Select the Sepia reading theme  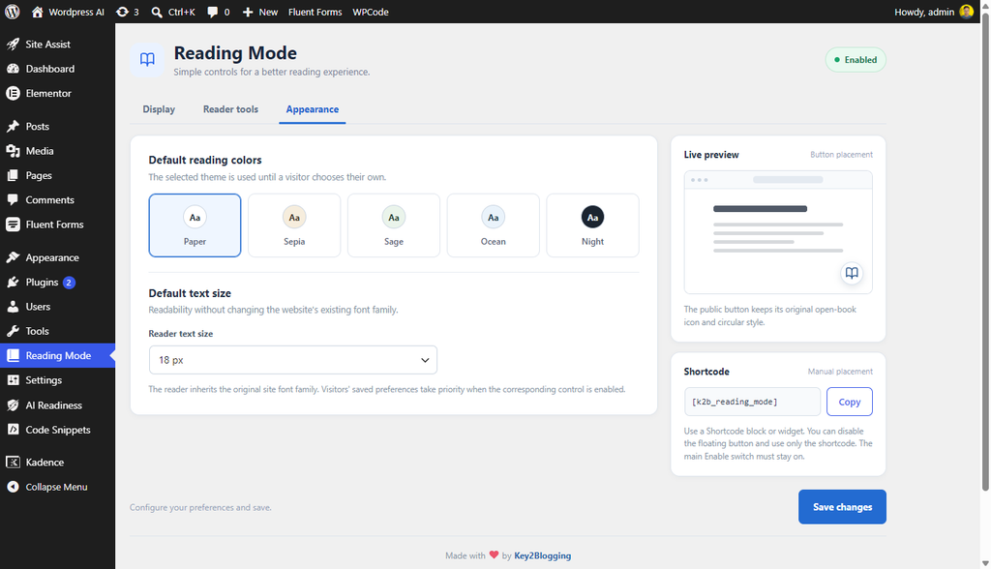click(294, 225)
